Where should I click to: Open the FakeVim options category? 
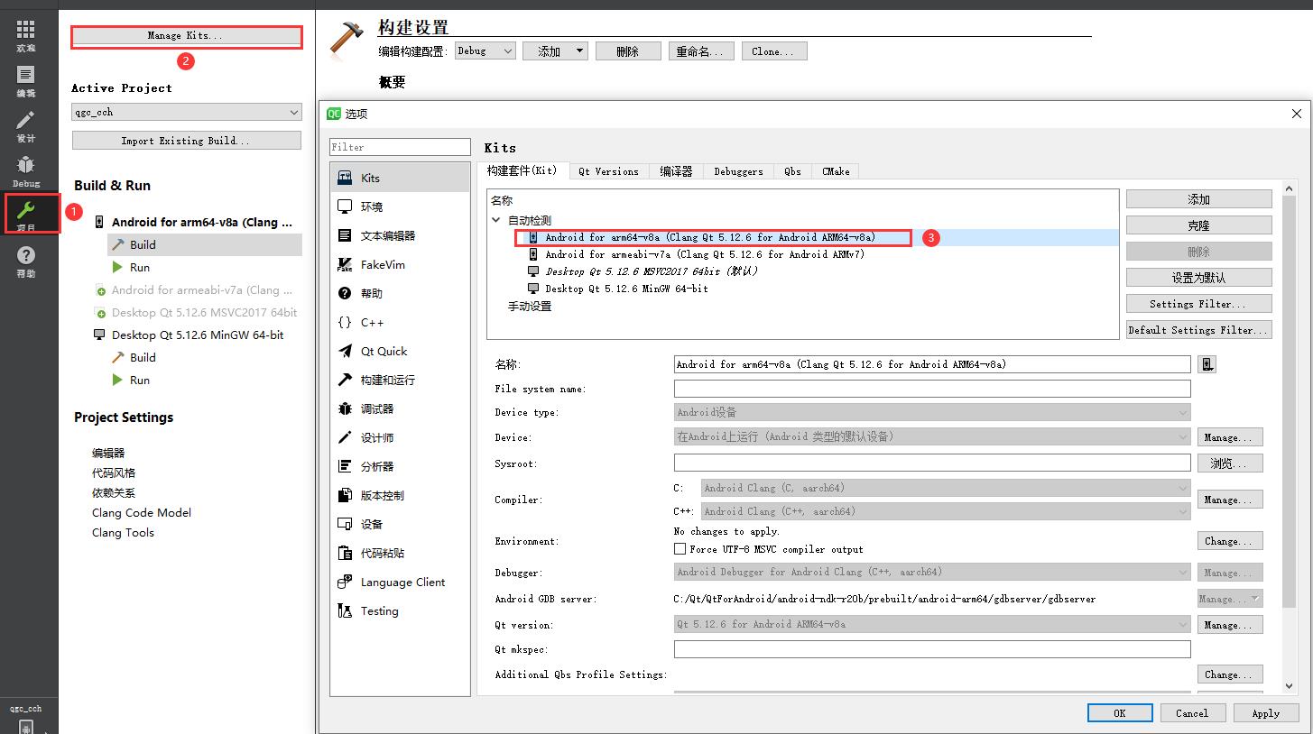400,264
